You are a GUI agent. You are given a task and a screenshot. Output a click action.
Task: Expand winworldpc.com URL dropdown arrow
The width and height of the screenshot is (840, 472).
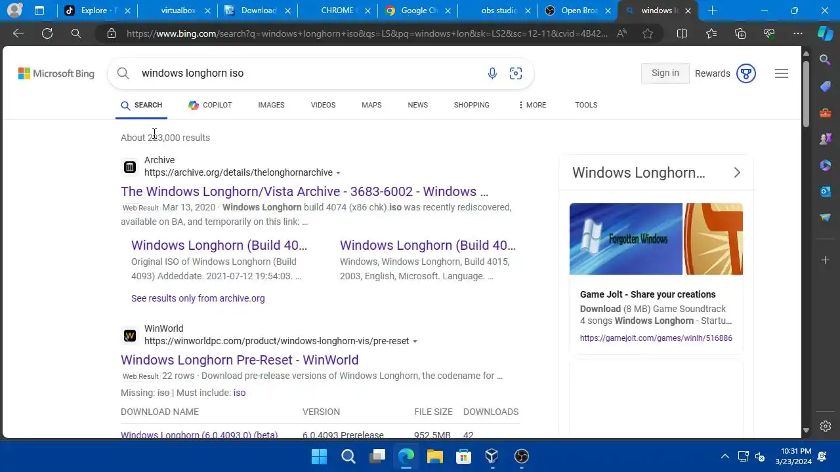[415, 342]
